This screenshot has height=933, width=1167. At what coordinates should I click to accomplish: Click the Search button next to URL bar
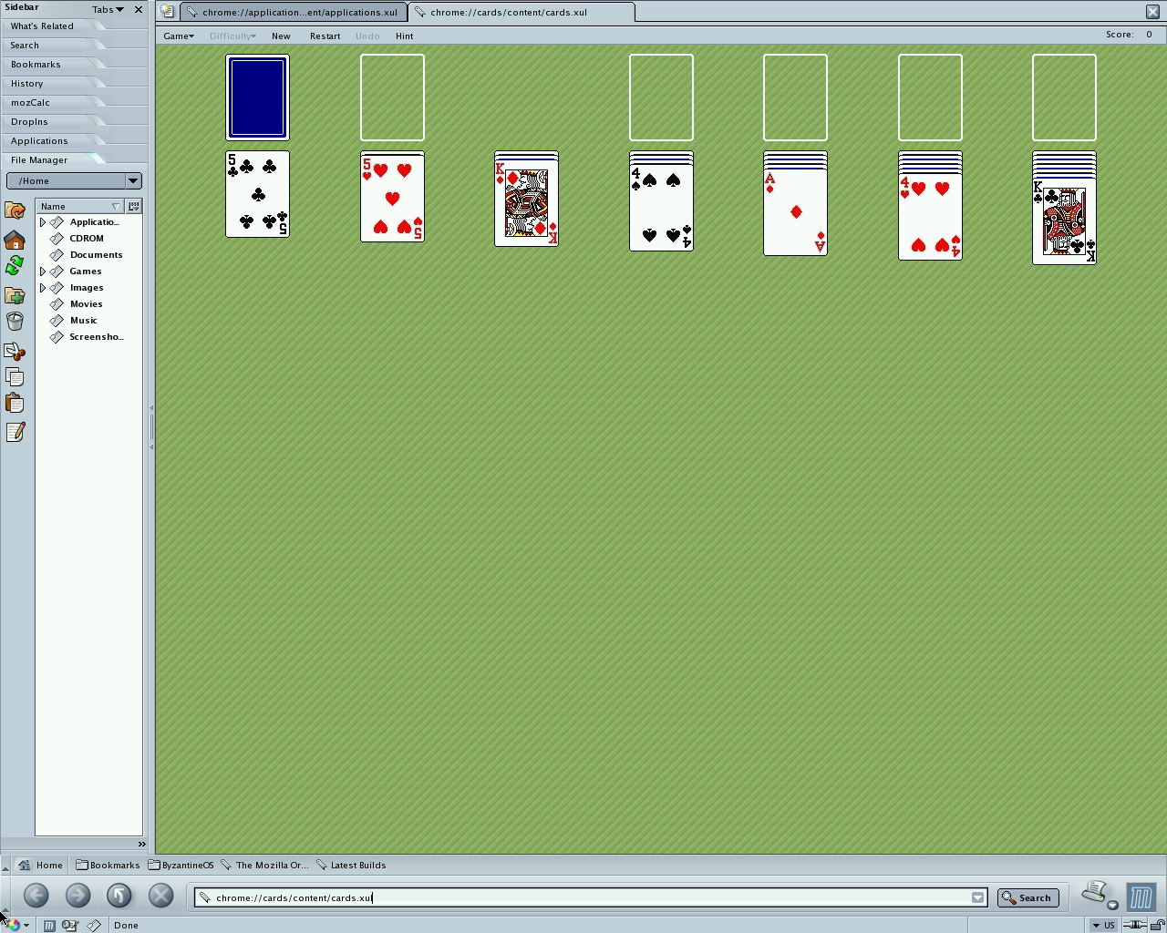[x=1028, y=897]
